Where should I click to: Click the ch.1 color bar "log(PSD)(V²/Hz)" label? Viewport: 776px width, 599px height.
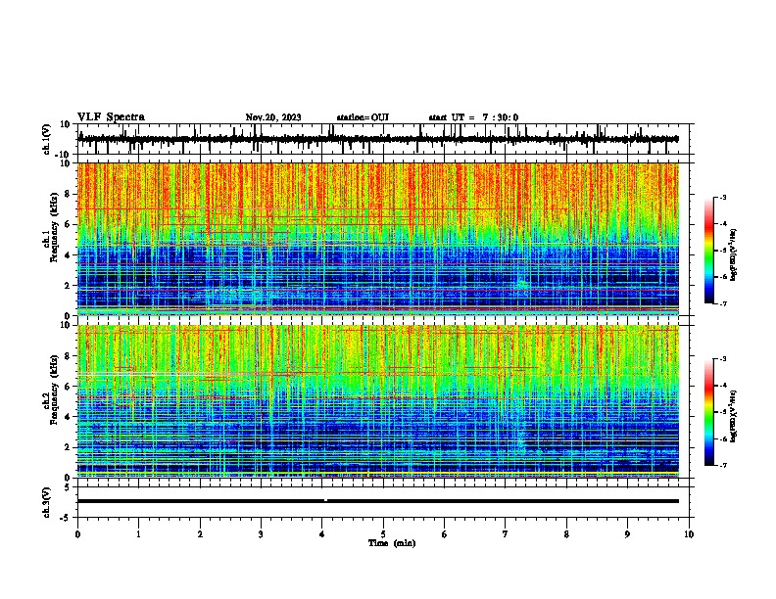(x=734, y=254)
